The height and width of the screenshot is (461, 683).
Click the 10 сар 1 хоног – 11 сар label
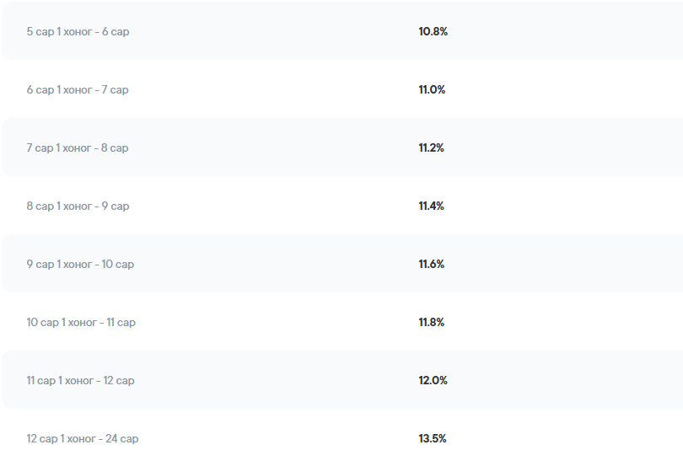[x=81, y=323]
